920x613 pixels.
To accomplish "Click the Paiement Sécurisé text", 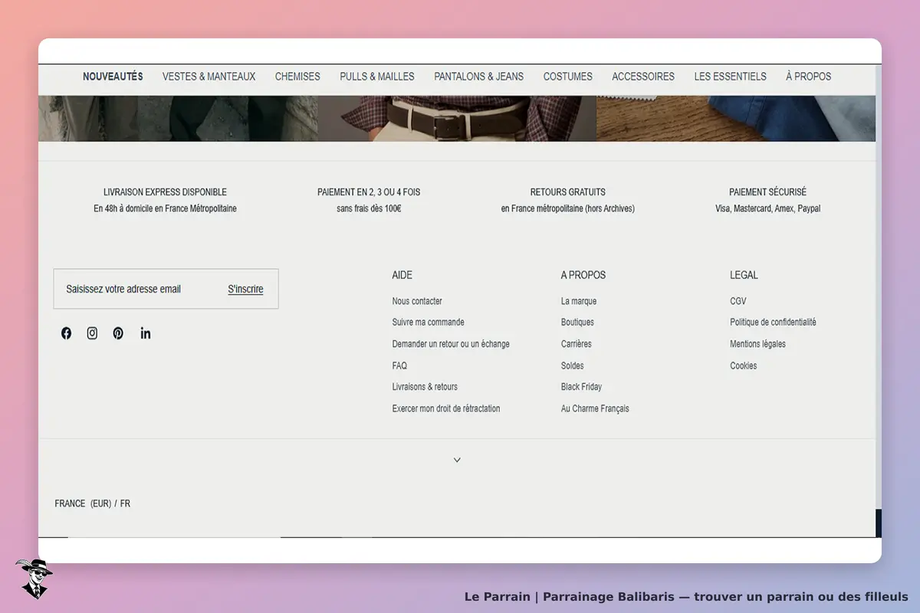I will click(767, 192).
